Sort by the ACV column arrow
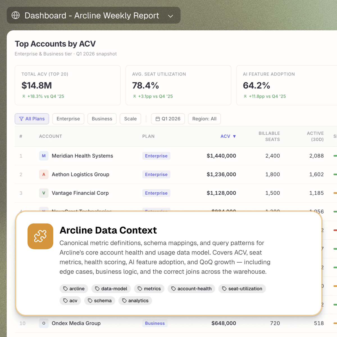337x337 pixels. tap(234, 136)
